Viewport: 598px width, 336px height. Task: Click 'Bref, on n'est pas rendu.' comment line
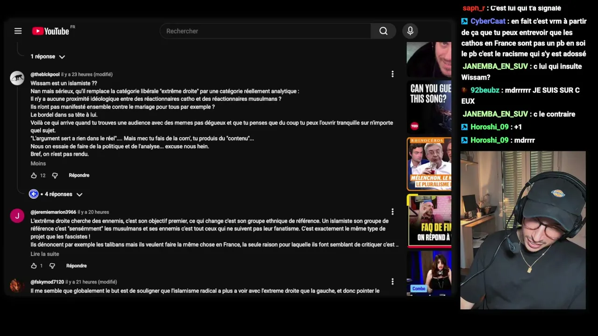pos(60,154)
